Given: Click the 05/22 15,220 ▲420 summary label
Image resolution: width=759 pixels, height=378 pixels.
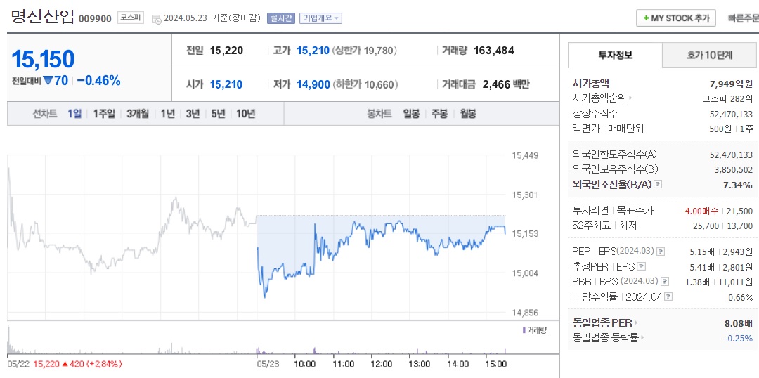Looking at the screenshot, I should click(x=65, y=363).
